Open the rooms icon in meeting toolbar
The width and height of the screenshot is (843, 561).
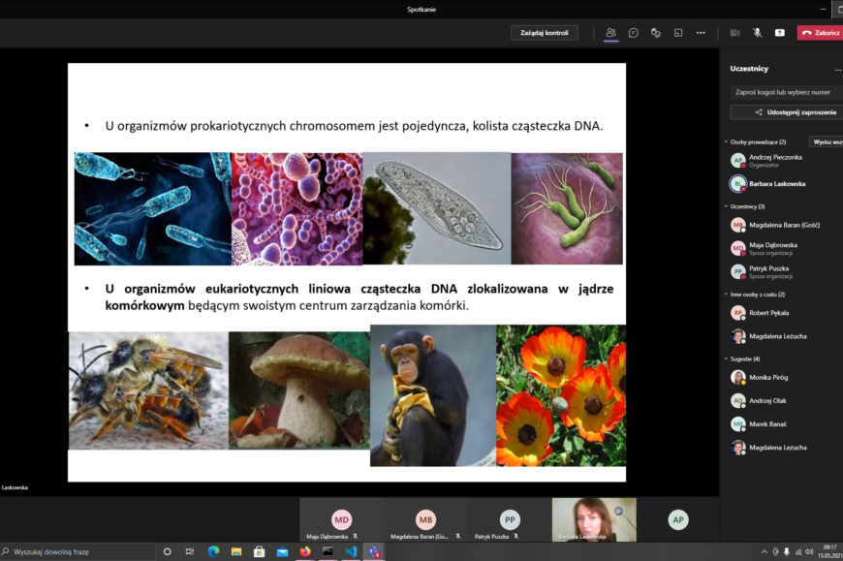[678, 33]
